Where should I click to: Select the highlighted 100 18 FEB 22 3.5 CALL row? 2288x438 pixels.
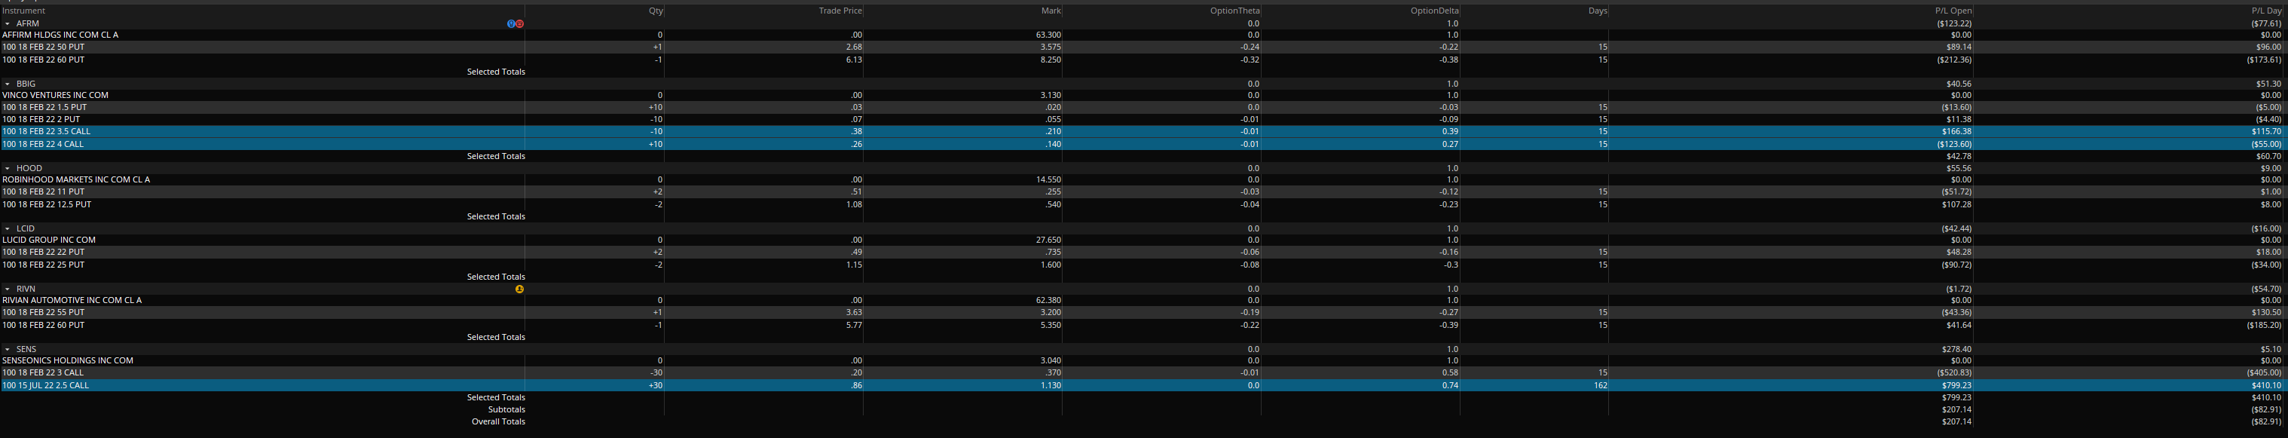[1144, 131]
